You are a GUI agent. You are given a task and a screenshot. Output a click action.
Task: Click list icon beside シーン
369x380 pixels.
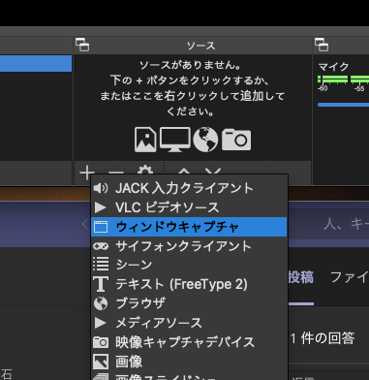tap(101, 264)
